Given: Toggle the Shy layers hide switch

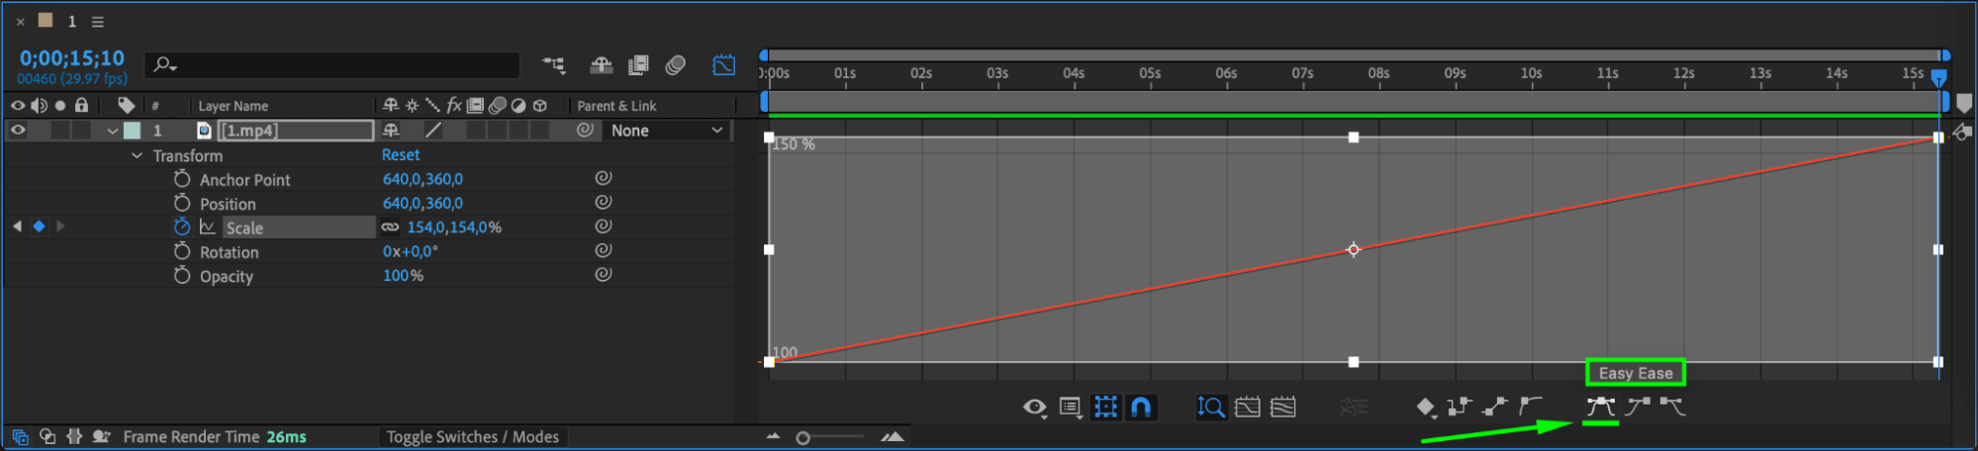Looking at the screenshot, I should [x=601, y=65].
